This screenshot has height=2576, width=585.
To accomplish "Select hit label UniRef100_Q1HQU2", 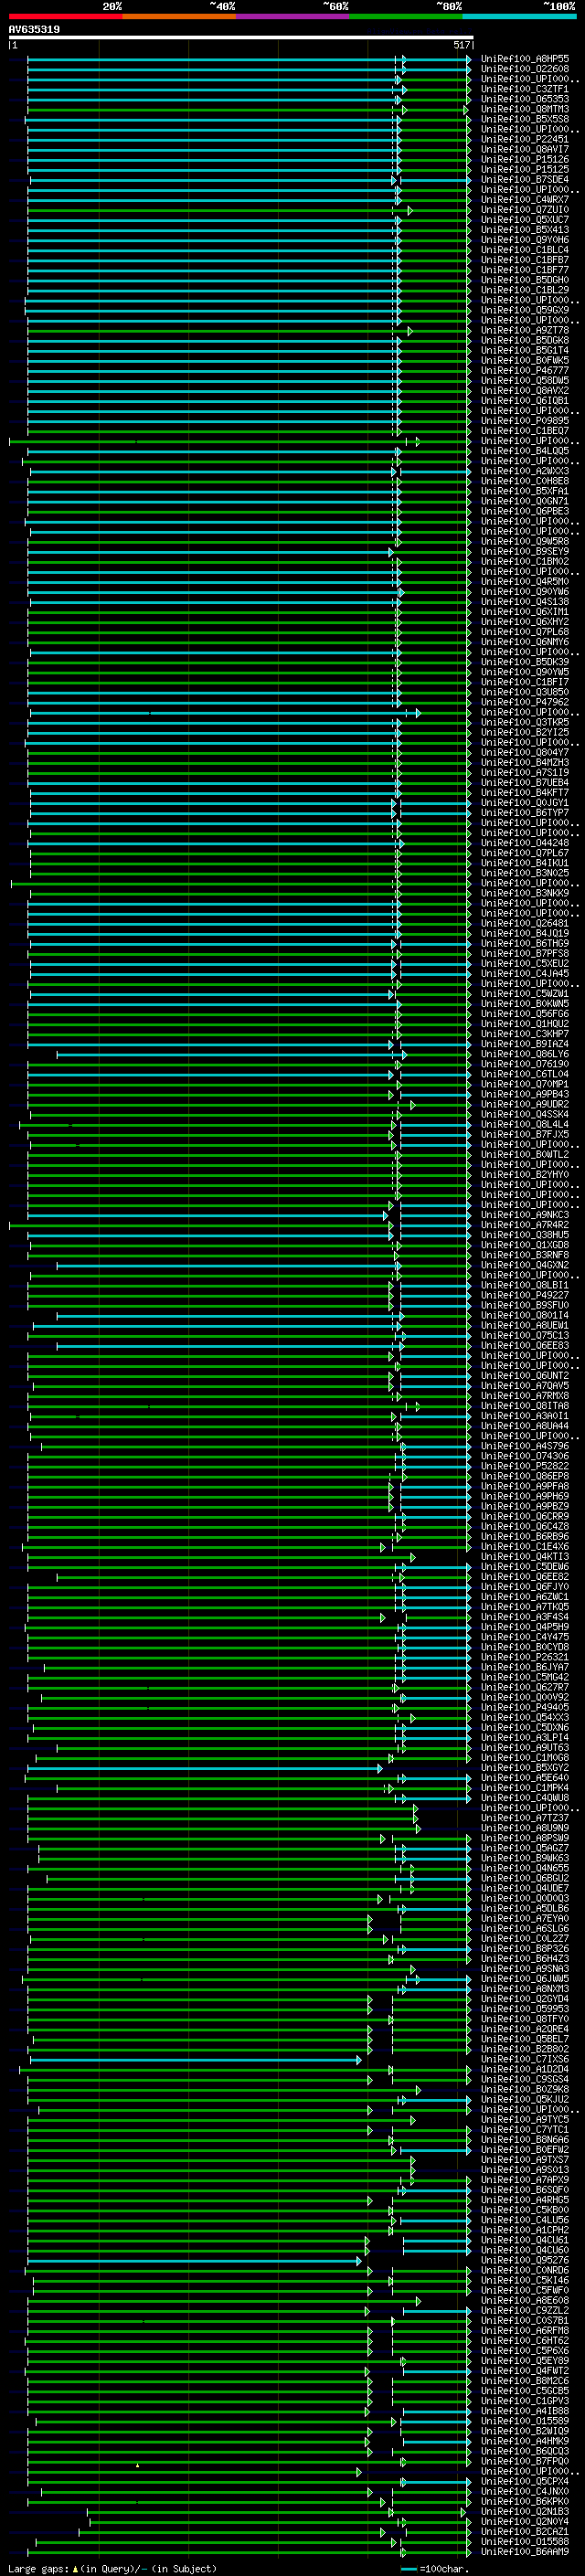I will click(x=525, y=1024).
